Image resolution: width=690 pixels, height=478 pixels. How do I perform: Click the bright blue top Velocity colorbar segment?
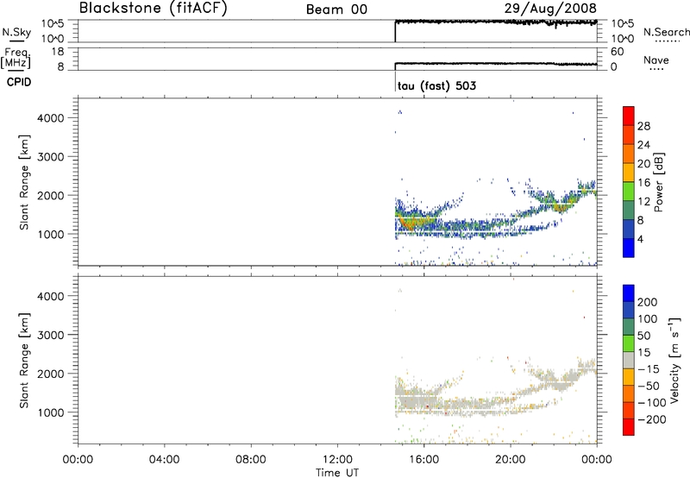(629, 293)
